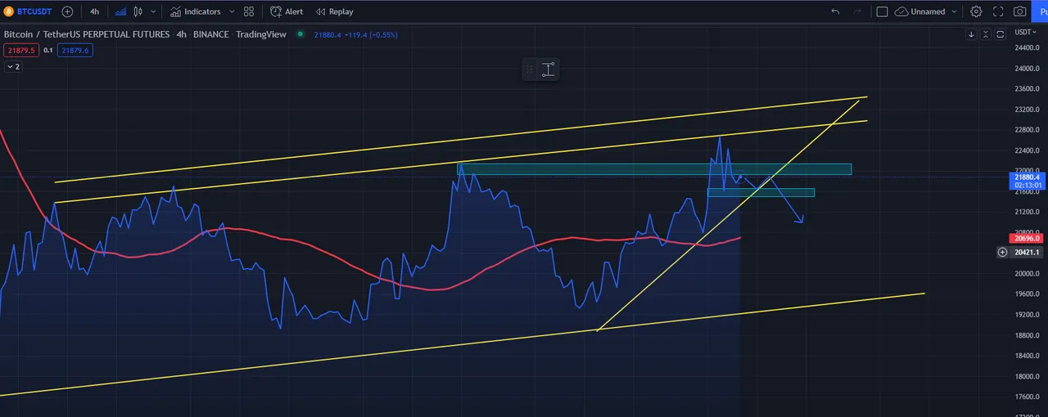
Task: Click the maximize pane icon
Action: coord(1001,34)
